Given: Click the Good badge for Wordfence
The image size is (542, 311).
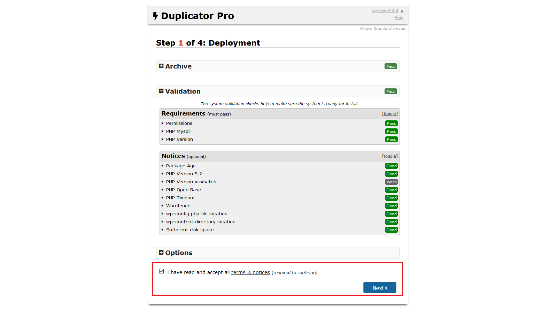Looking at the screenshot, I should (392, 206).
